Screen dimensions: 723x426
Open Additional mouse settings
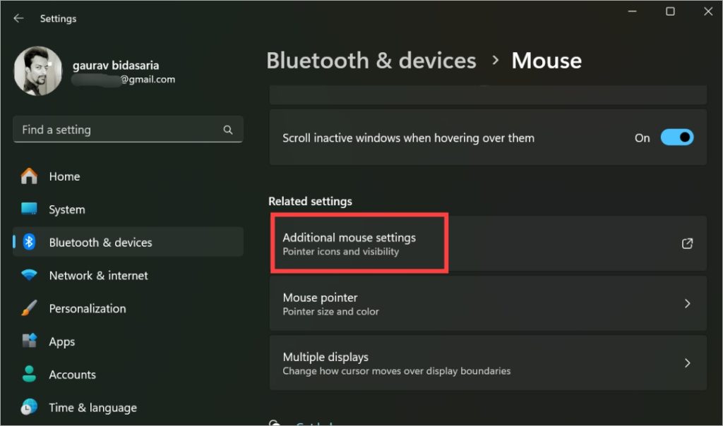(x=488, y=243)
